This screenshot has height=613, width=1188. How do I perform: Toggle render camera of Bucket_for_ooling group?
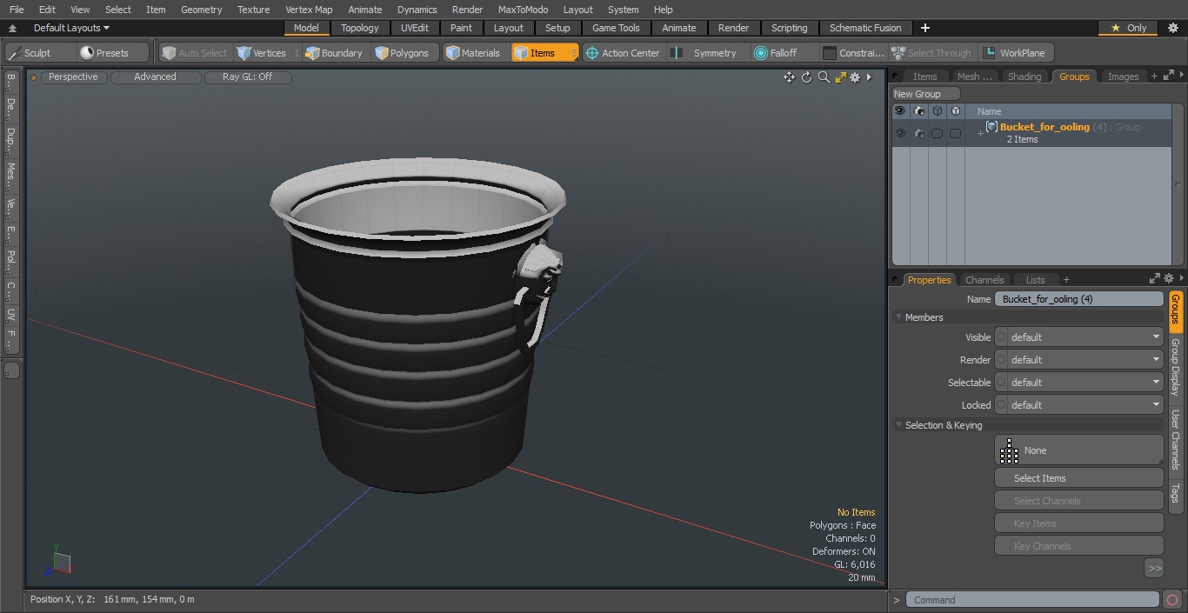click(x=918, y=133)
